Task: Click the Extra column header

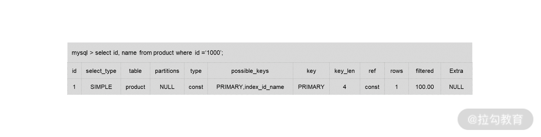Action: 456,71
